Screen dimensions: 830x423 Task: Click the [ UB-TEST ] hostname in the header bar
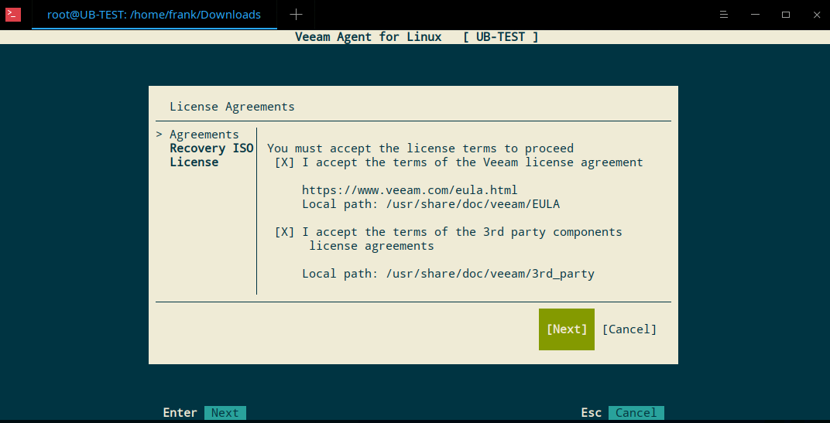pos(501,37)
